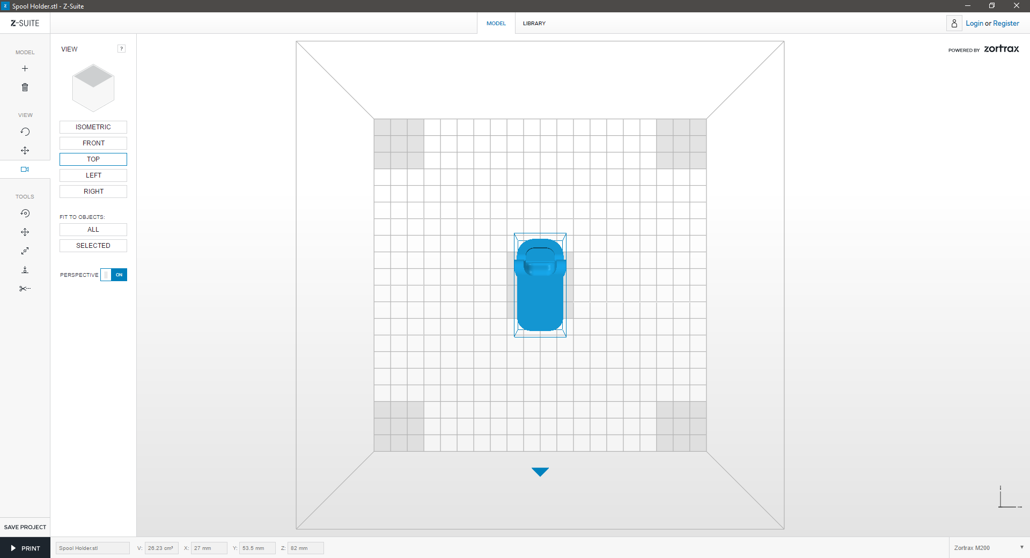Switch to the Library tab
Viewport: 1030px width, 558px height.
pos(534,24)
